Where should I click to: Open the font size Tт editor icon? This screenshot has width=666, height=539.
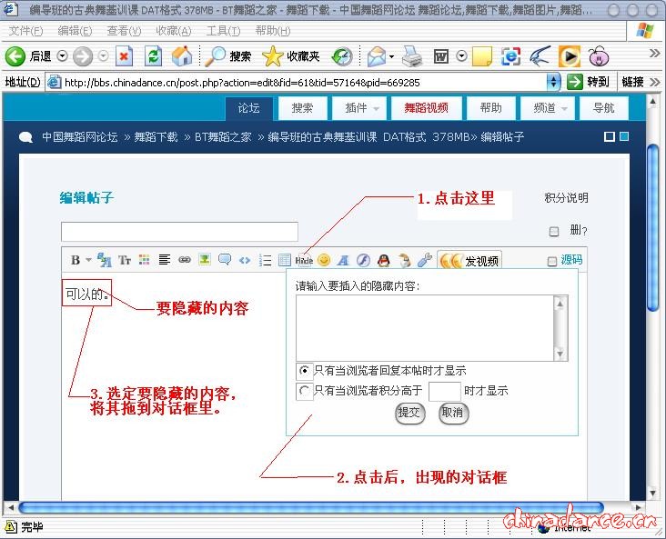coord(124,260)
